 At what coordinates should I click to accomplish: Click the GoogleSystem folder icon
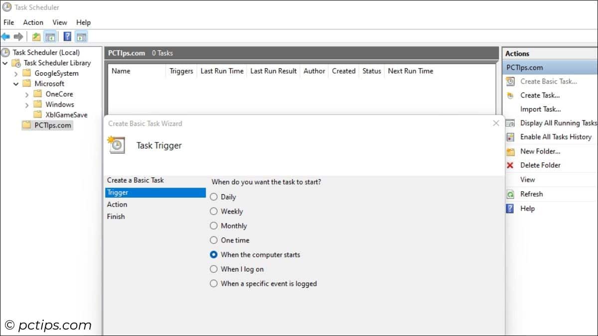(x=27, y=73)
